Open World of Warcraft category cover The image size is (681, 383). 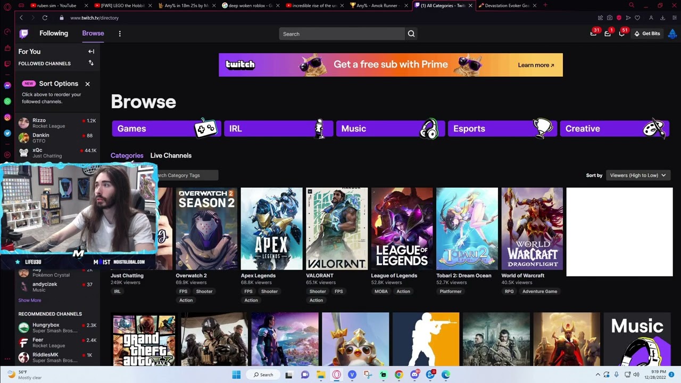click(x=532, y=229)
